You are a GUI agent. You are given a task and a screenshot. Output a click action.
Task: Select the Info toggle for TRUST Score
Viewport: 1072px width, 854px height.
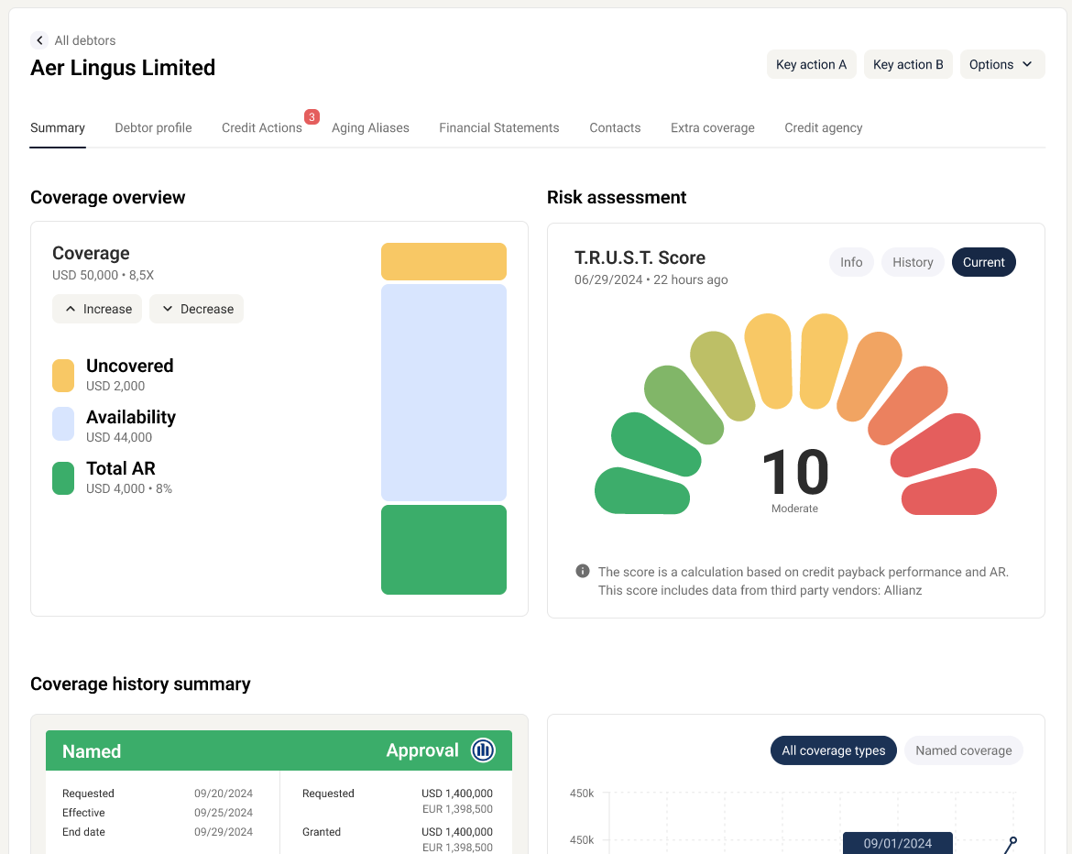(851, 263)
